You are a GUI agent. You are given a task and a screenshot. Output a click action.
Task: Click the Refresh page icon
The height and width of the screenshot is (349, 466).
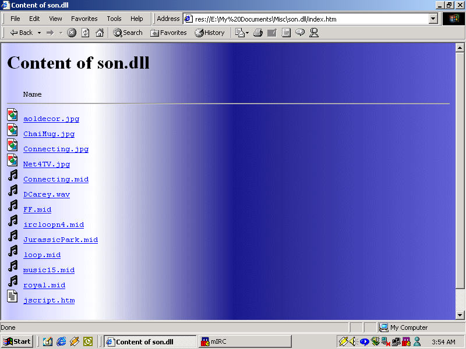(86, 33)
